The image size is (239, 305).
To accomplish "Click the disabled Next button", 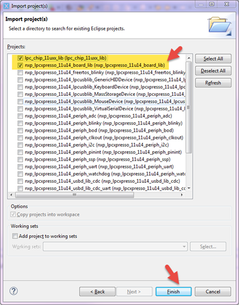I will click(x=134, y=291).
